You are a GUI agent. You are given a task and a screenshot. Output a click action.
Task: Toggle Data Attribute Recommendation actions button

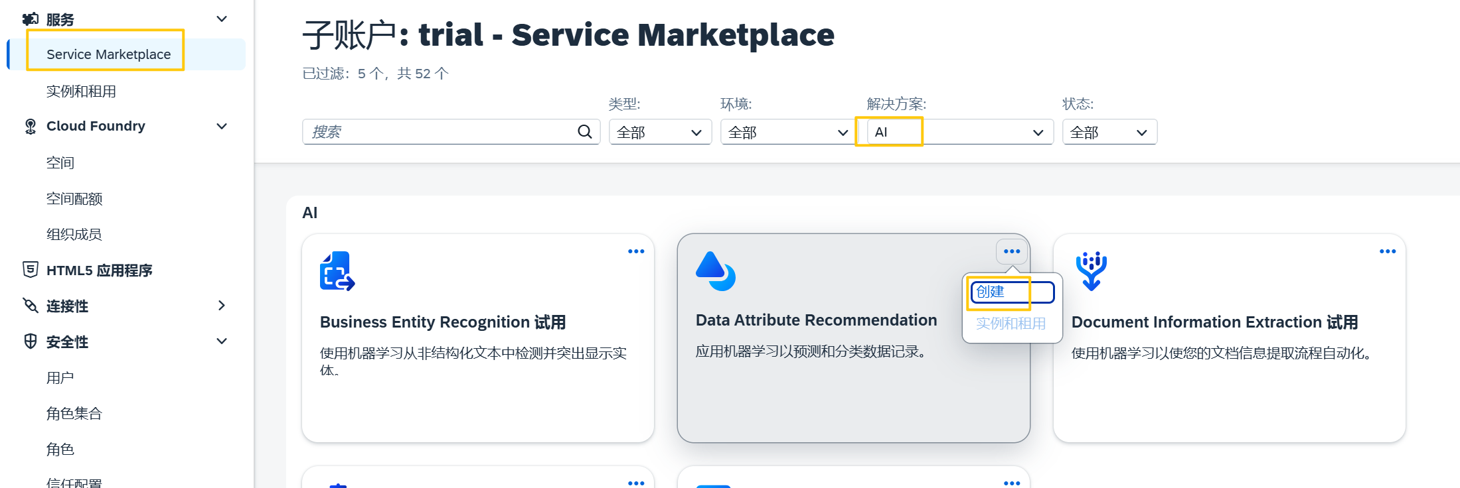[x=1012, y=251]
